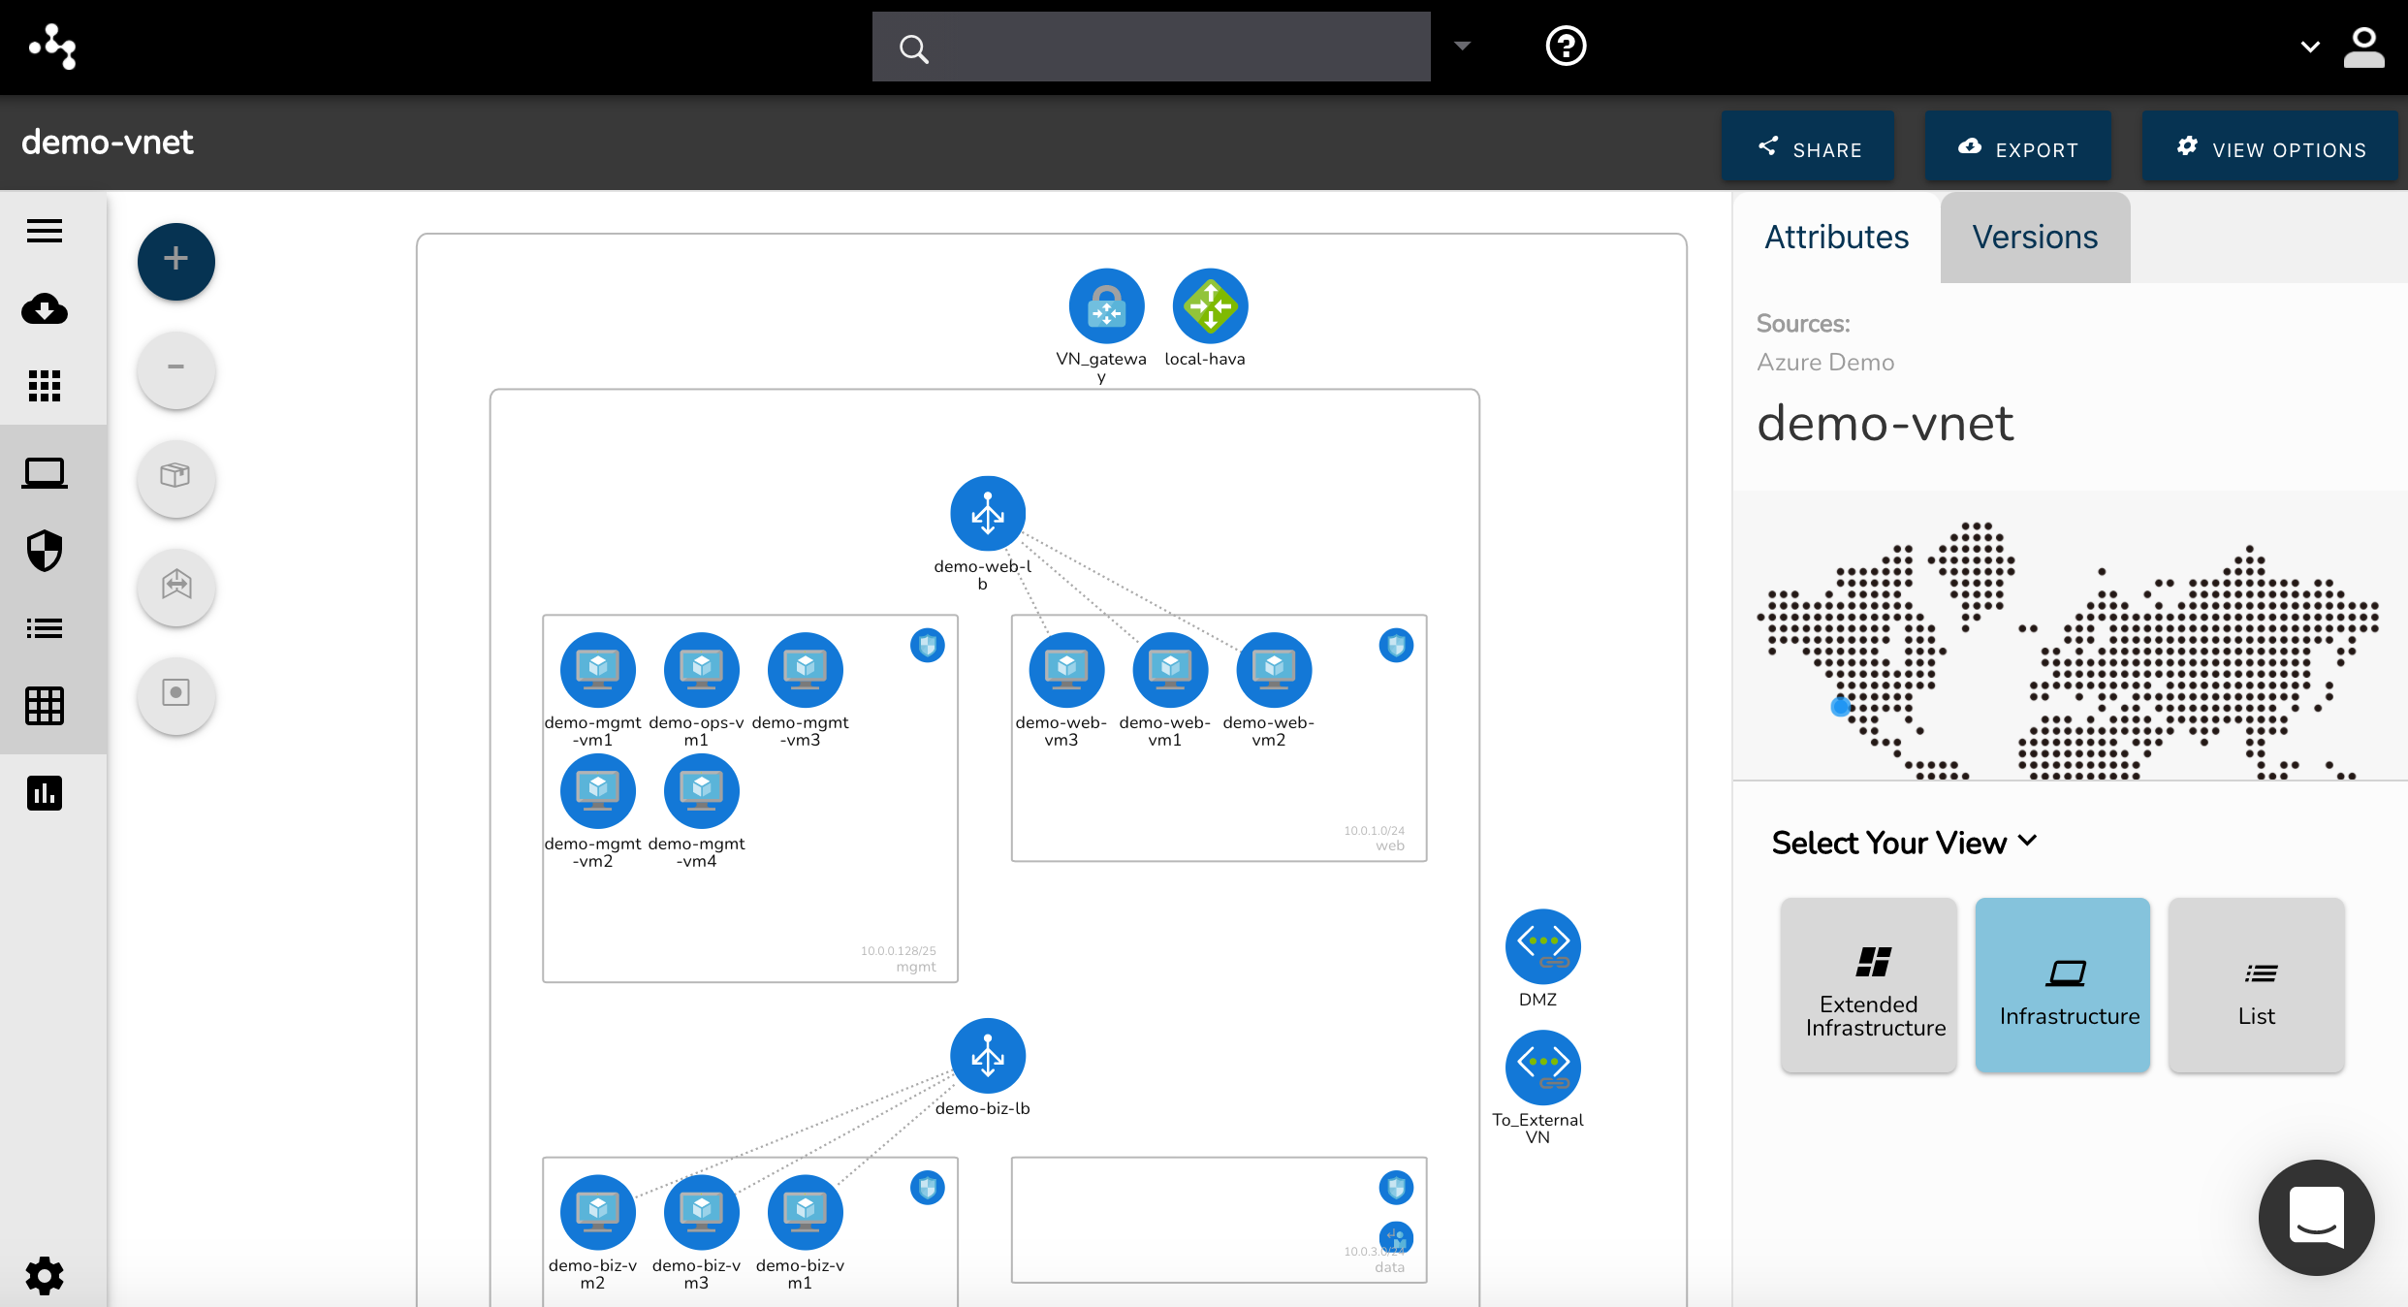Choose the List view card

point(2257,984)
